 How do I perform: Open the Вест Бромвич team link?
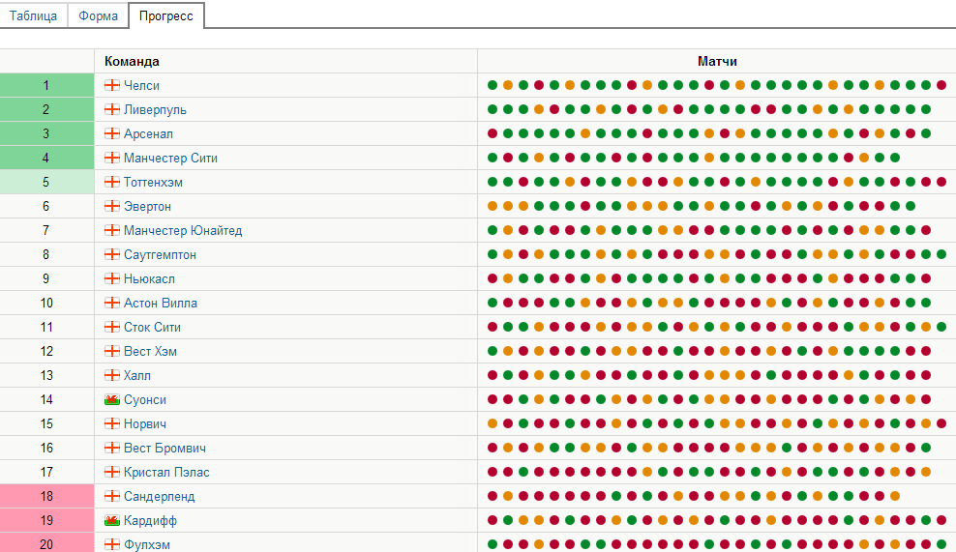coord(164,448)
